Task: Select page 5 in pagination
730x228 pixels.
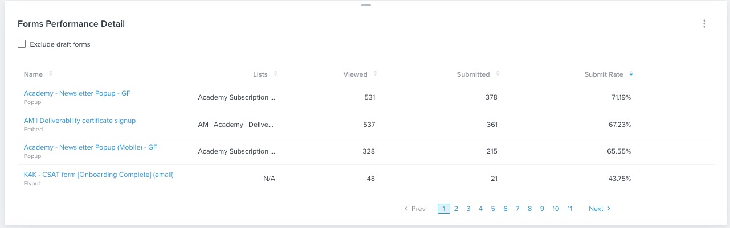Action: (x=493, y=209)
